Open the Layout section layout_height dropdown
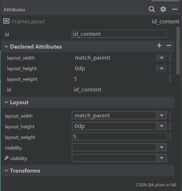This screenshot has width=182, height=191. tap(162, 126)
